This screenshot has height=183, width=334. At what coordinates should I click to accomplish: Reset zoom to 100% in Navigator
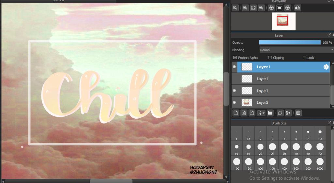point(235,8)
